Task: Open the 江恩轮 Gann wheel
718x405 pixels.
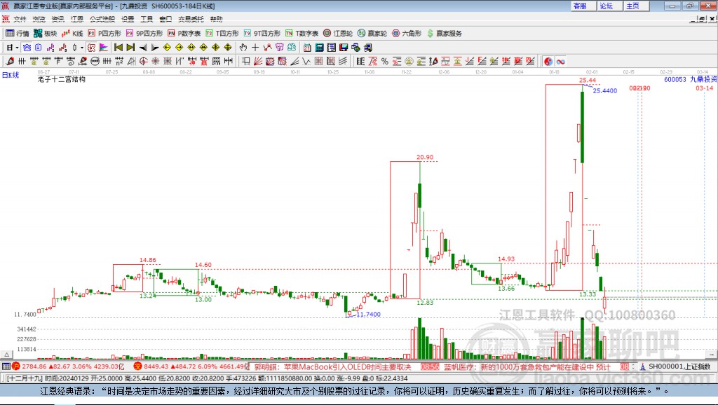Action: [338, 34]
